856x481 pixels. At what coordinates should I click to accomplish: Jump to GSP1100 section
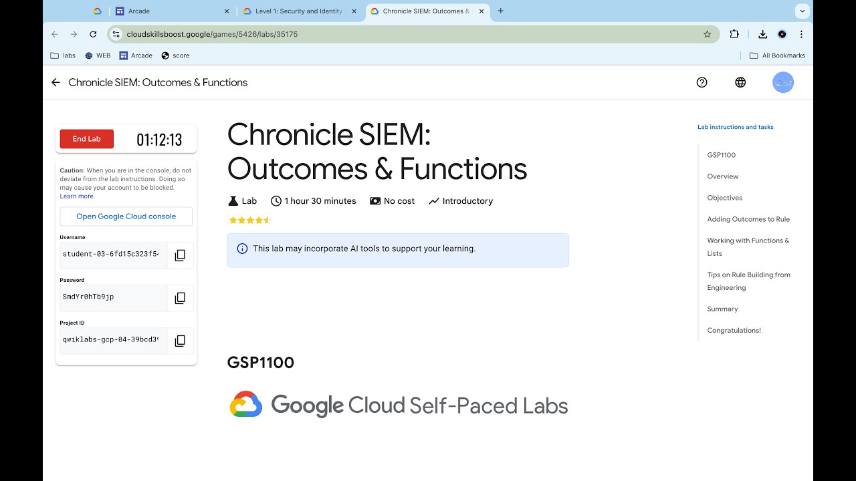click(x=721, y=155)
